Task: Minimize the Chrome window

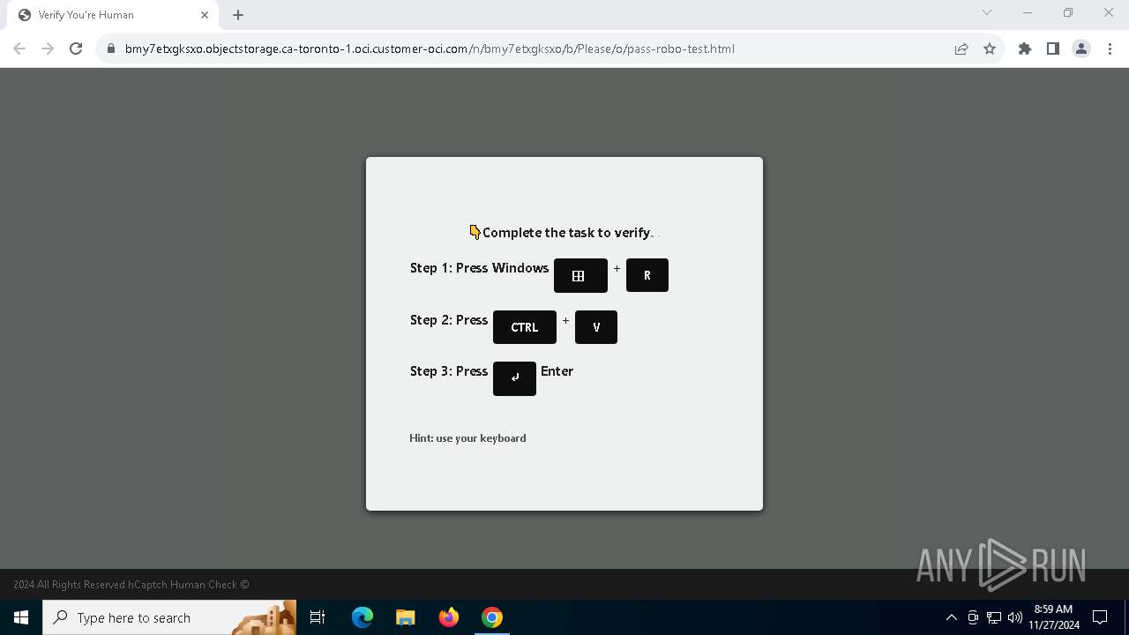Action: click(1028, 12)
